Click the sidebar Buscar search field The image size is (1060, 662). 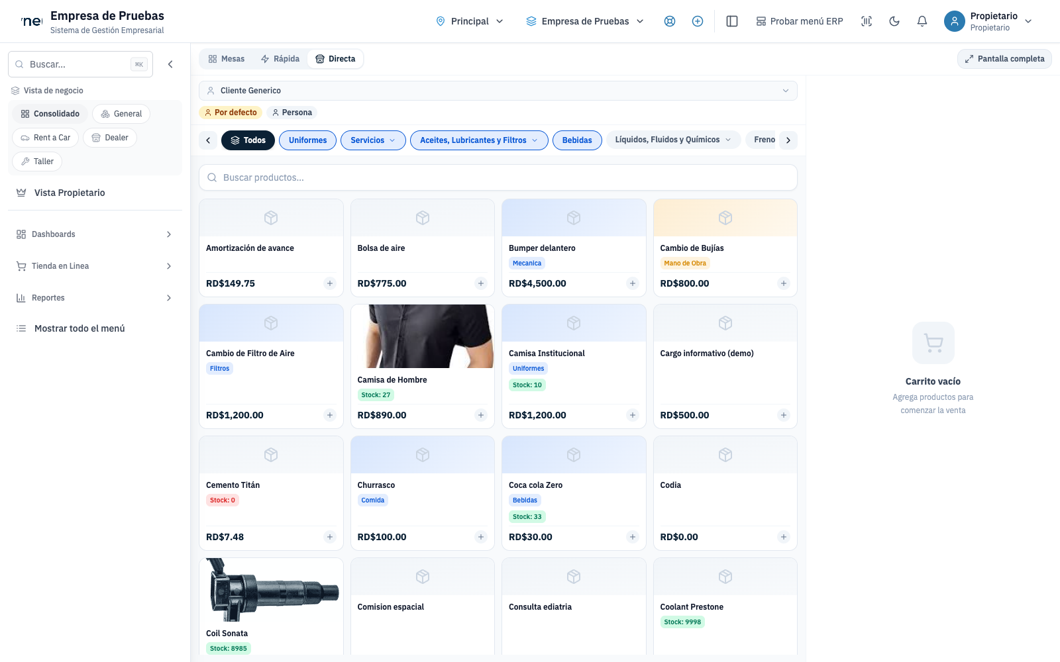pos(80,64)
